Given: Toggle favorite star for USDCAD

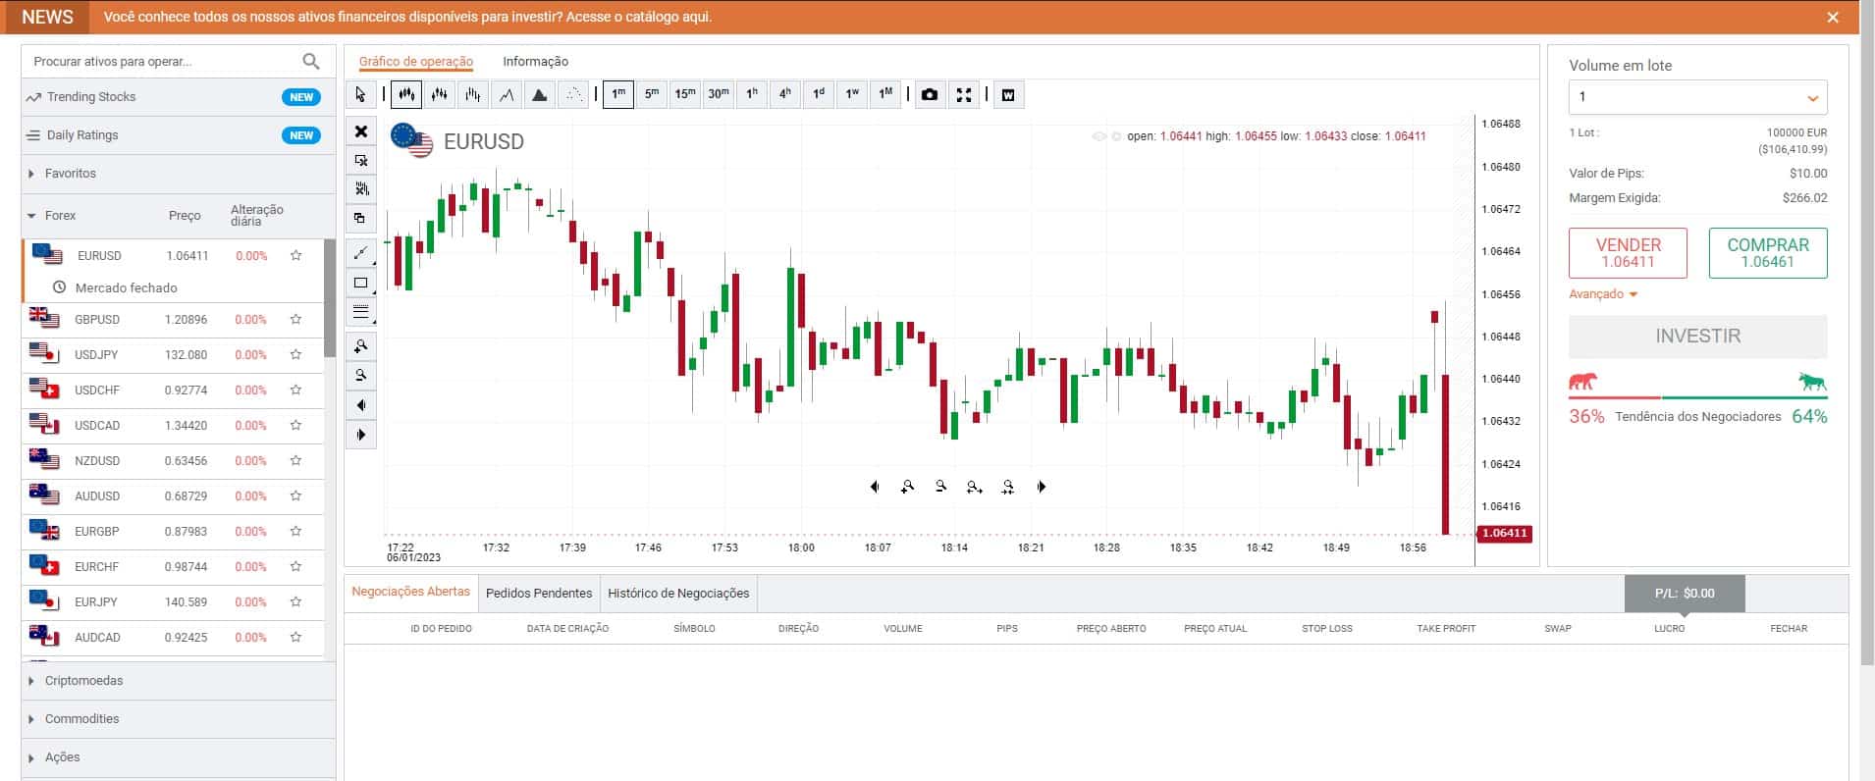Looking at the screenshot, I should point(295,425).
